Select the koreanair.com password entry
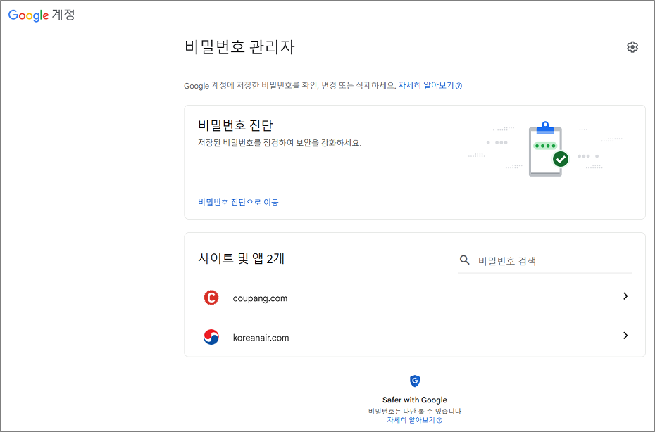 pos(263,337)
